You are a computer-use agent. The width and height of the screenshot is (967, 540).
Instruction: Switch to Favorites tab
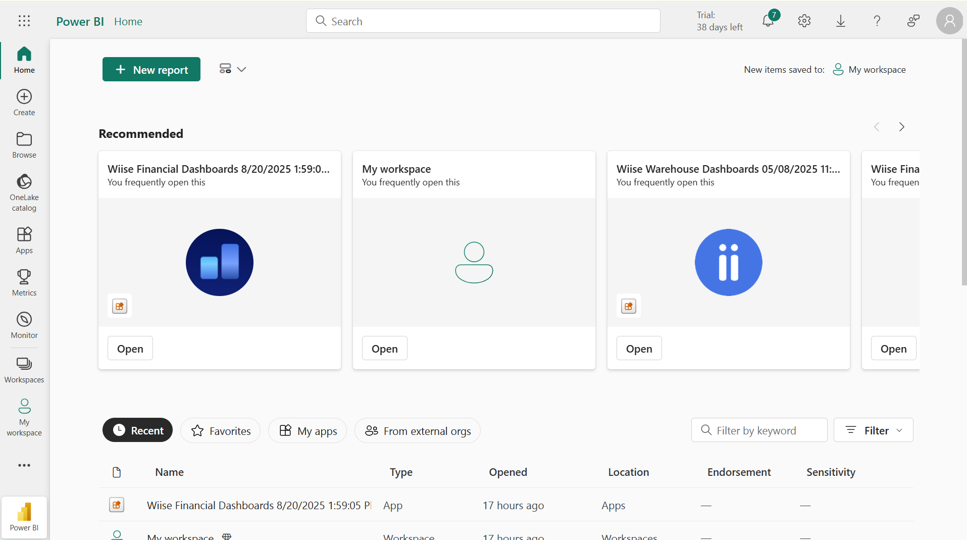click(x=220, y=430)
